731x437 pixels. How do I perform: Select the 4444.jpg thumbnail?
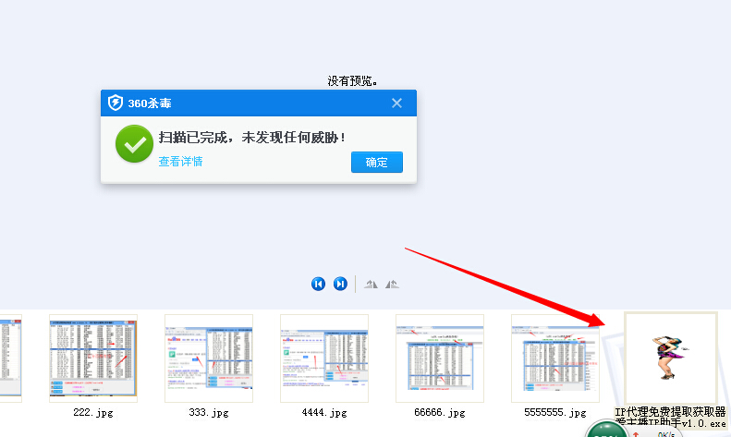[x=324, y=358]
